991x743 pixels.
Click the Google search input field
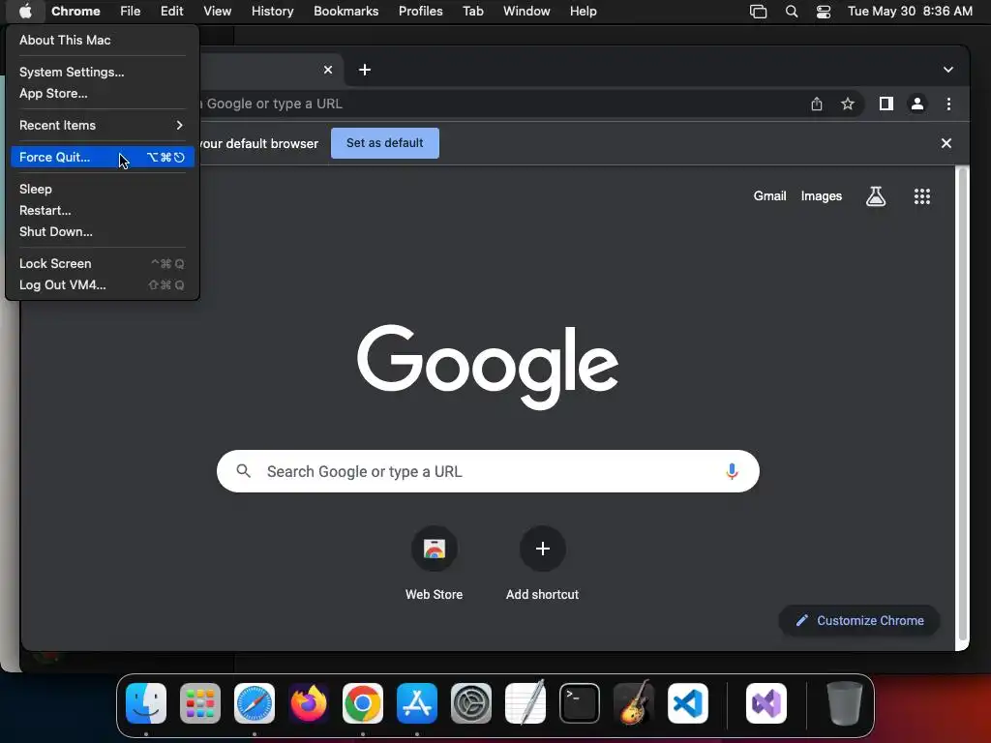pyautogui.click(x=488, y=471)
